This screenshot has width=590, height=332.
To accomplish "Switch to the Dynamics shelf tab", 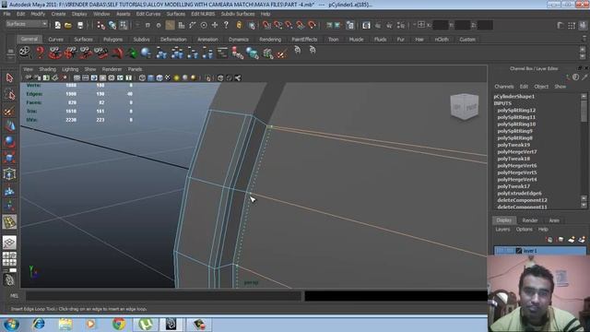I will (x=239, y=40).
